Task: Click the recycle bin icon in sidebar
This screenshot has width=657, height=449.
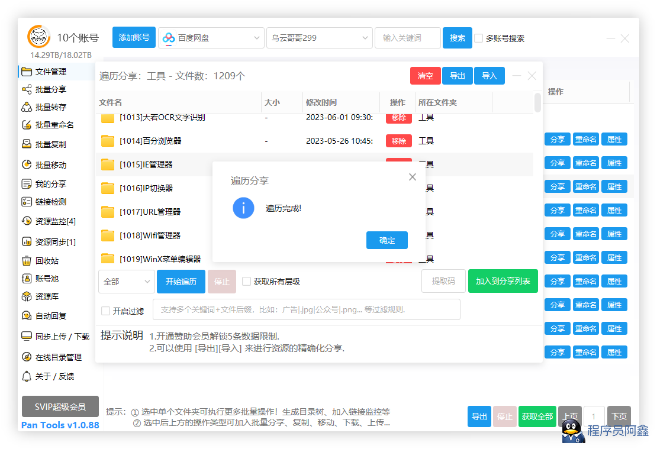Action: click(26, 261)
